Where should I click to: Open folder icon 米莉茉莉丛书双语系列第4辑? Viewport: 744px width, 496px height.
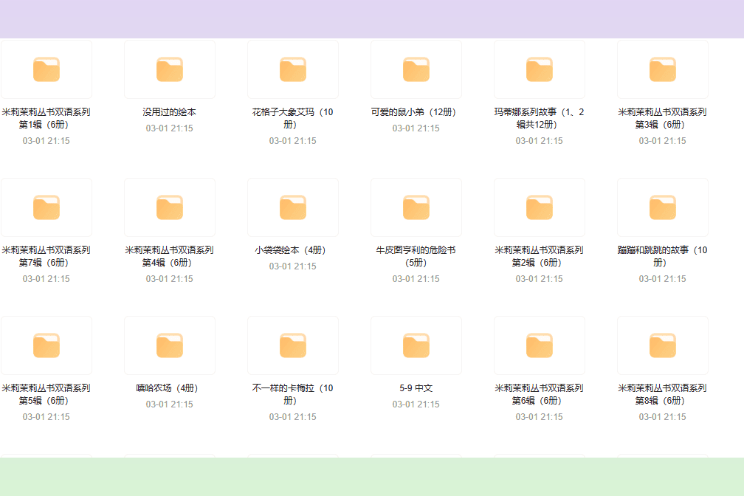pyautogui.click(x=170, y=208)
